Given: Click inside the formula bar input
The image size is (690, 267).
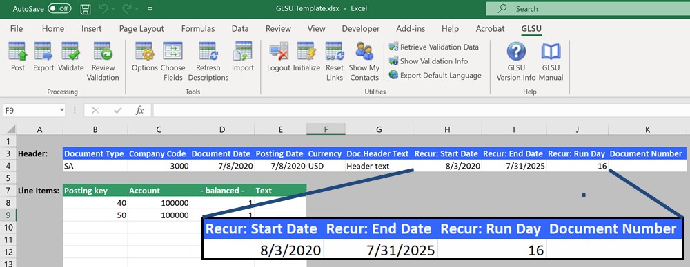Looking at the screenshot, I should [421, 111].
